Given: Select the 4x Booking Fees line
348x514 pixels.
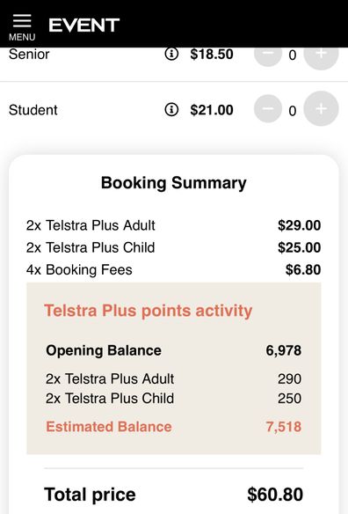Looking at the screenshot, I should 173,270.
